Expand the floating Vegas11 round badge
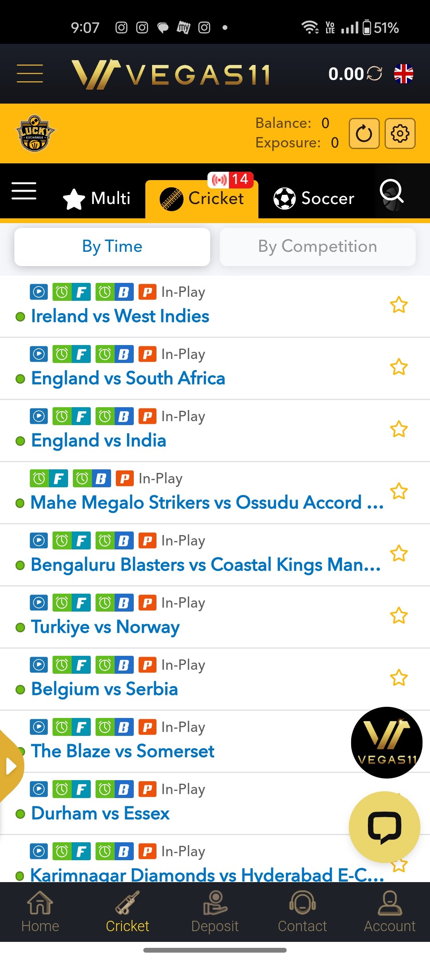 [x=387, y=743]
